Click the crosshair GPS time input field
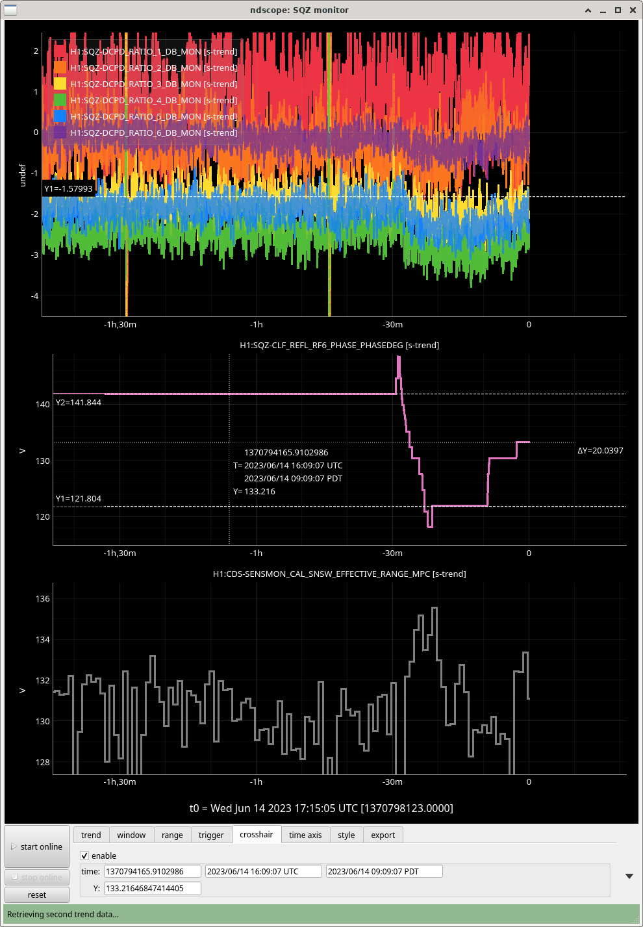This screenshot has width=643, height=927. click(x=152, y=871)
